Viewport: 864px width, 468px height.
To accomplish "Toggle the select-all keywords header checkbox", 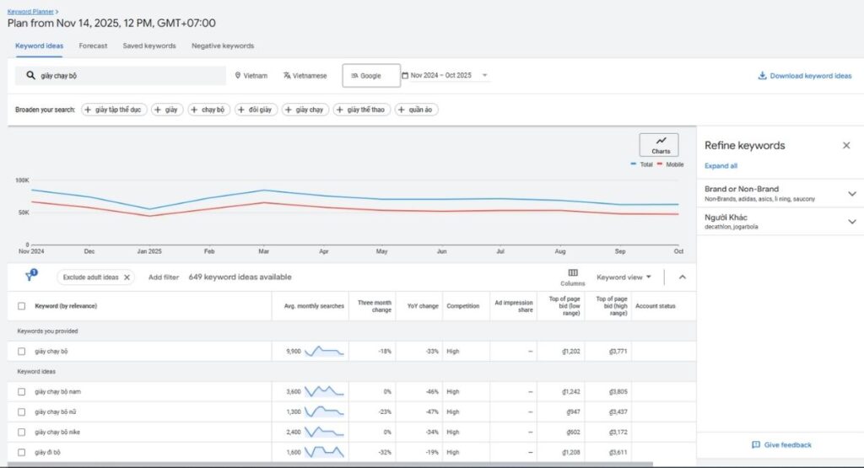I will [x=22, y=306].
